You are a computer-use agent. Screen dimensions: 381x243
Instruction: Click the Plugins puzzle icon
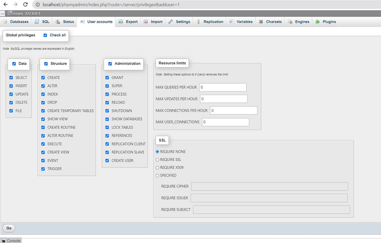click(x=318, y=22)
